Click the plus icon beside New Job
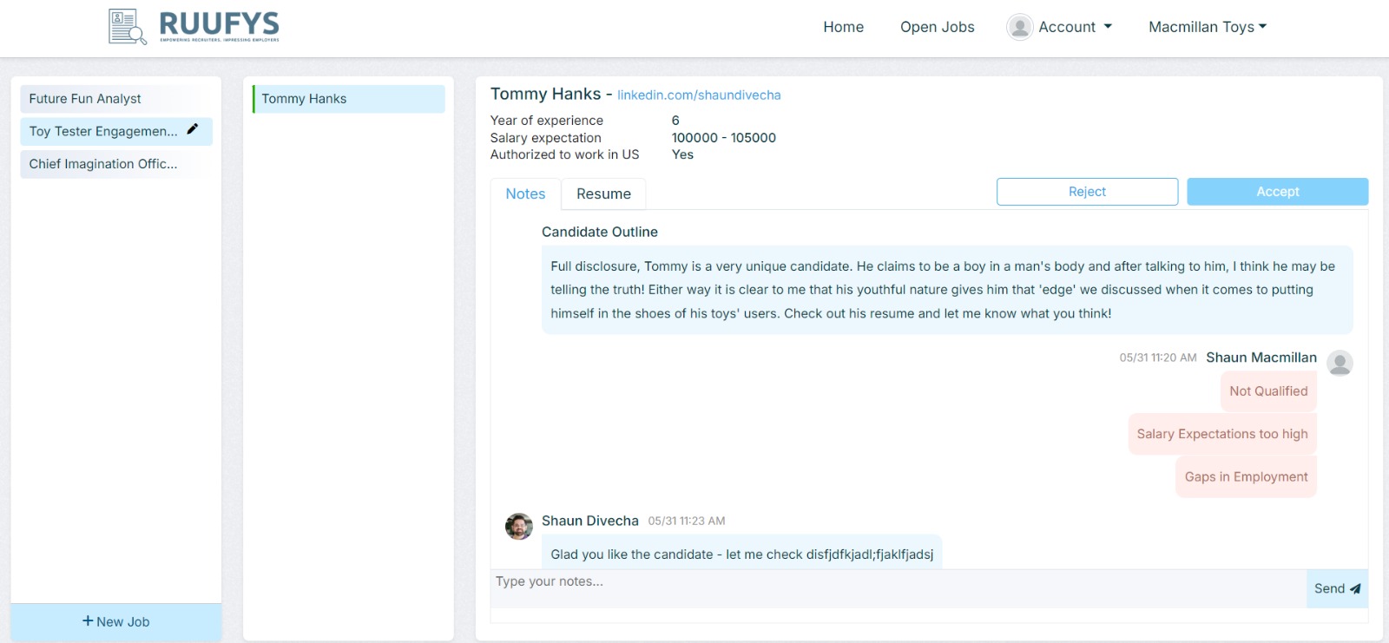 pos(88,621)
